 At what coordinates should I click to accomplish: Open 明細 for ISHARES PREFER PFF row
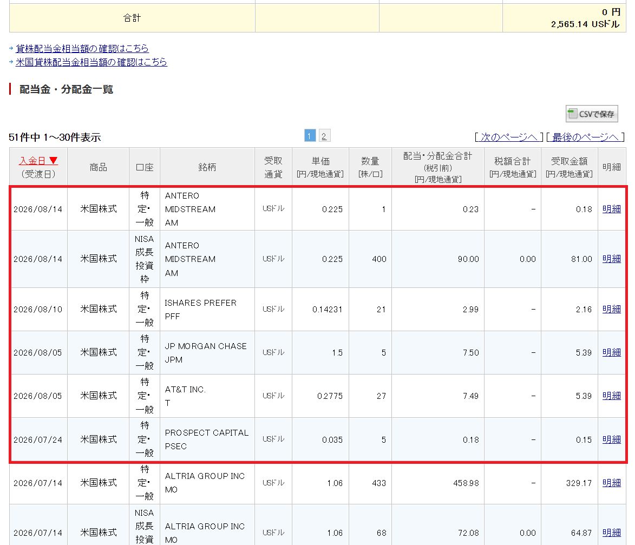(612, 310)
